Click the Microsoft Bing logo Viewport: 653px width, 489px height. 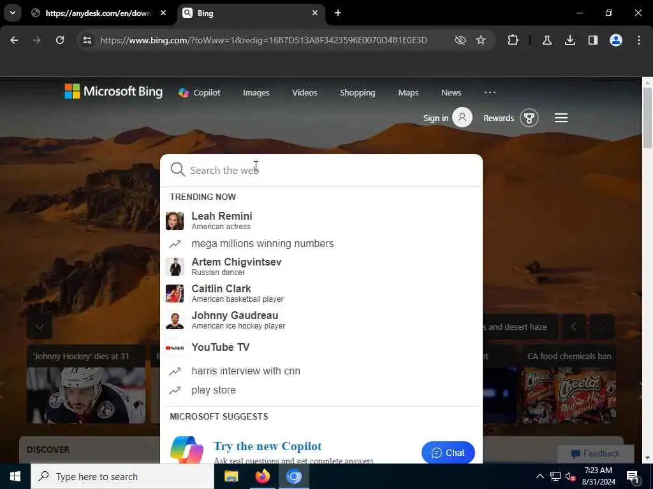114,92
